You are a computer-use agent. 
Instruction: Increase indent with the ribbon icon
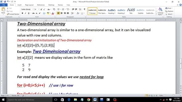pos(76,9)
